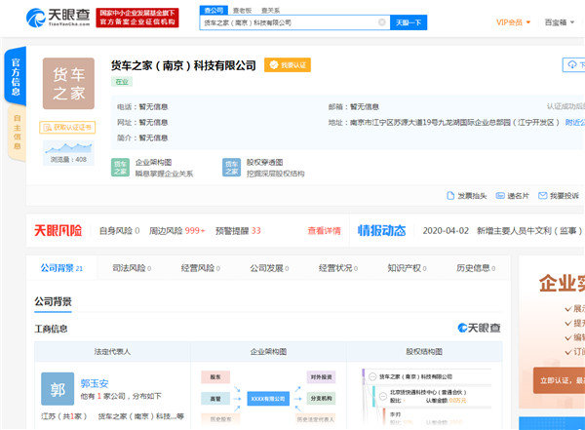Collapse 货车之家（南京）科技有限公司 equity node
Viewport: 585px width, 430px height.
[372, 377]
